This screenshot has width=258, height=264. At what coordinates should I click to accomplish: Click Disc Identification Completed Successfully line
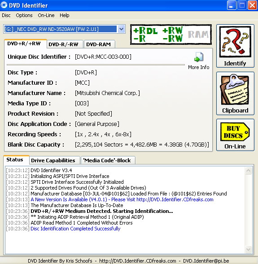click(75, 229)
